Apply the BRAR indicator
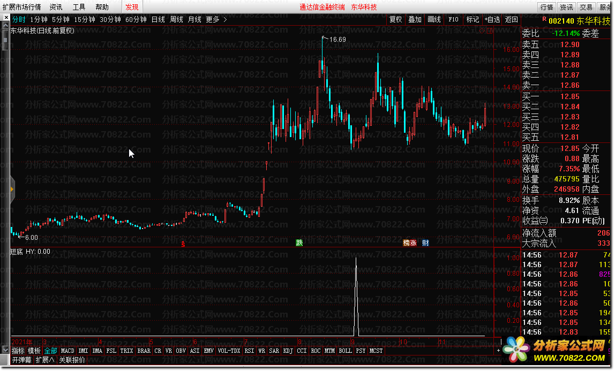This screenshot has height=371, width=615. (144, 351)
